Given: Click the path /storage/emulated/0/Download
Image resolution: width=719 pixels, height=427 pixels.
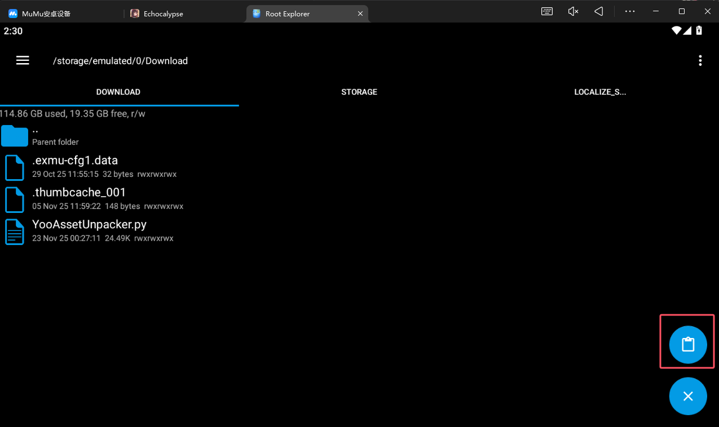Looking at the screenshot, I should coord(120,61).
